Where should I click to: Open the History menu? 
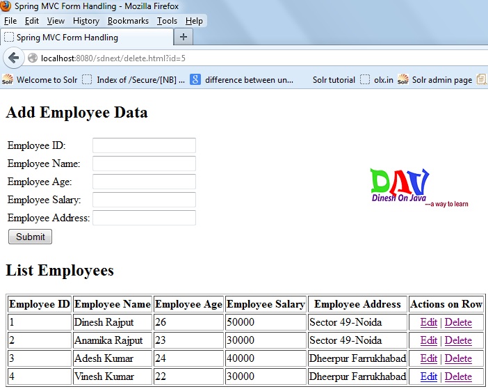[86, 21]
